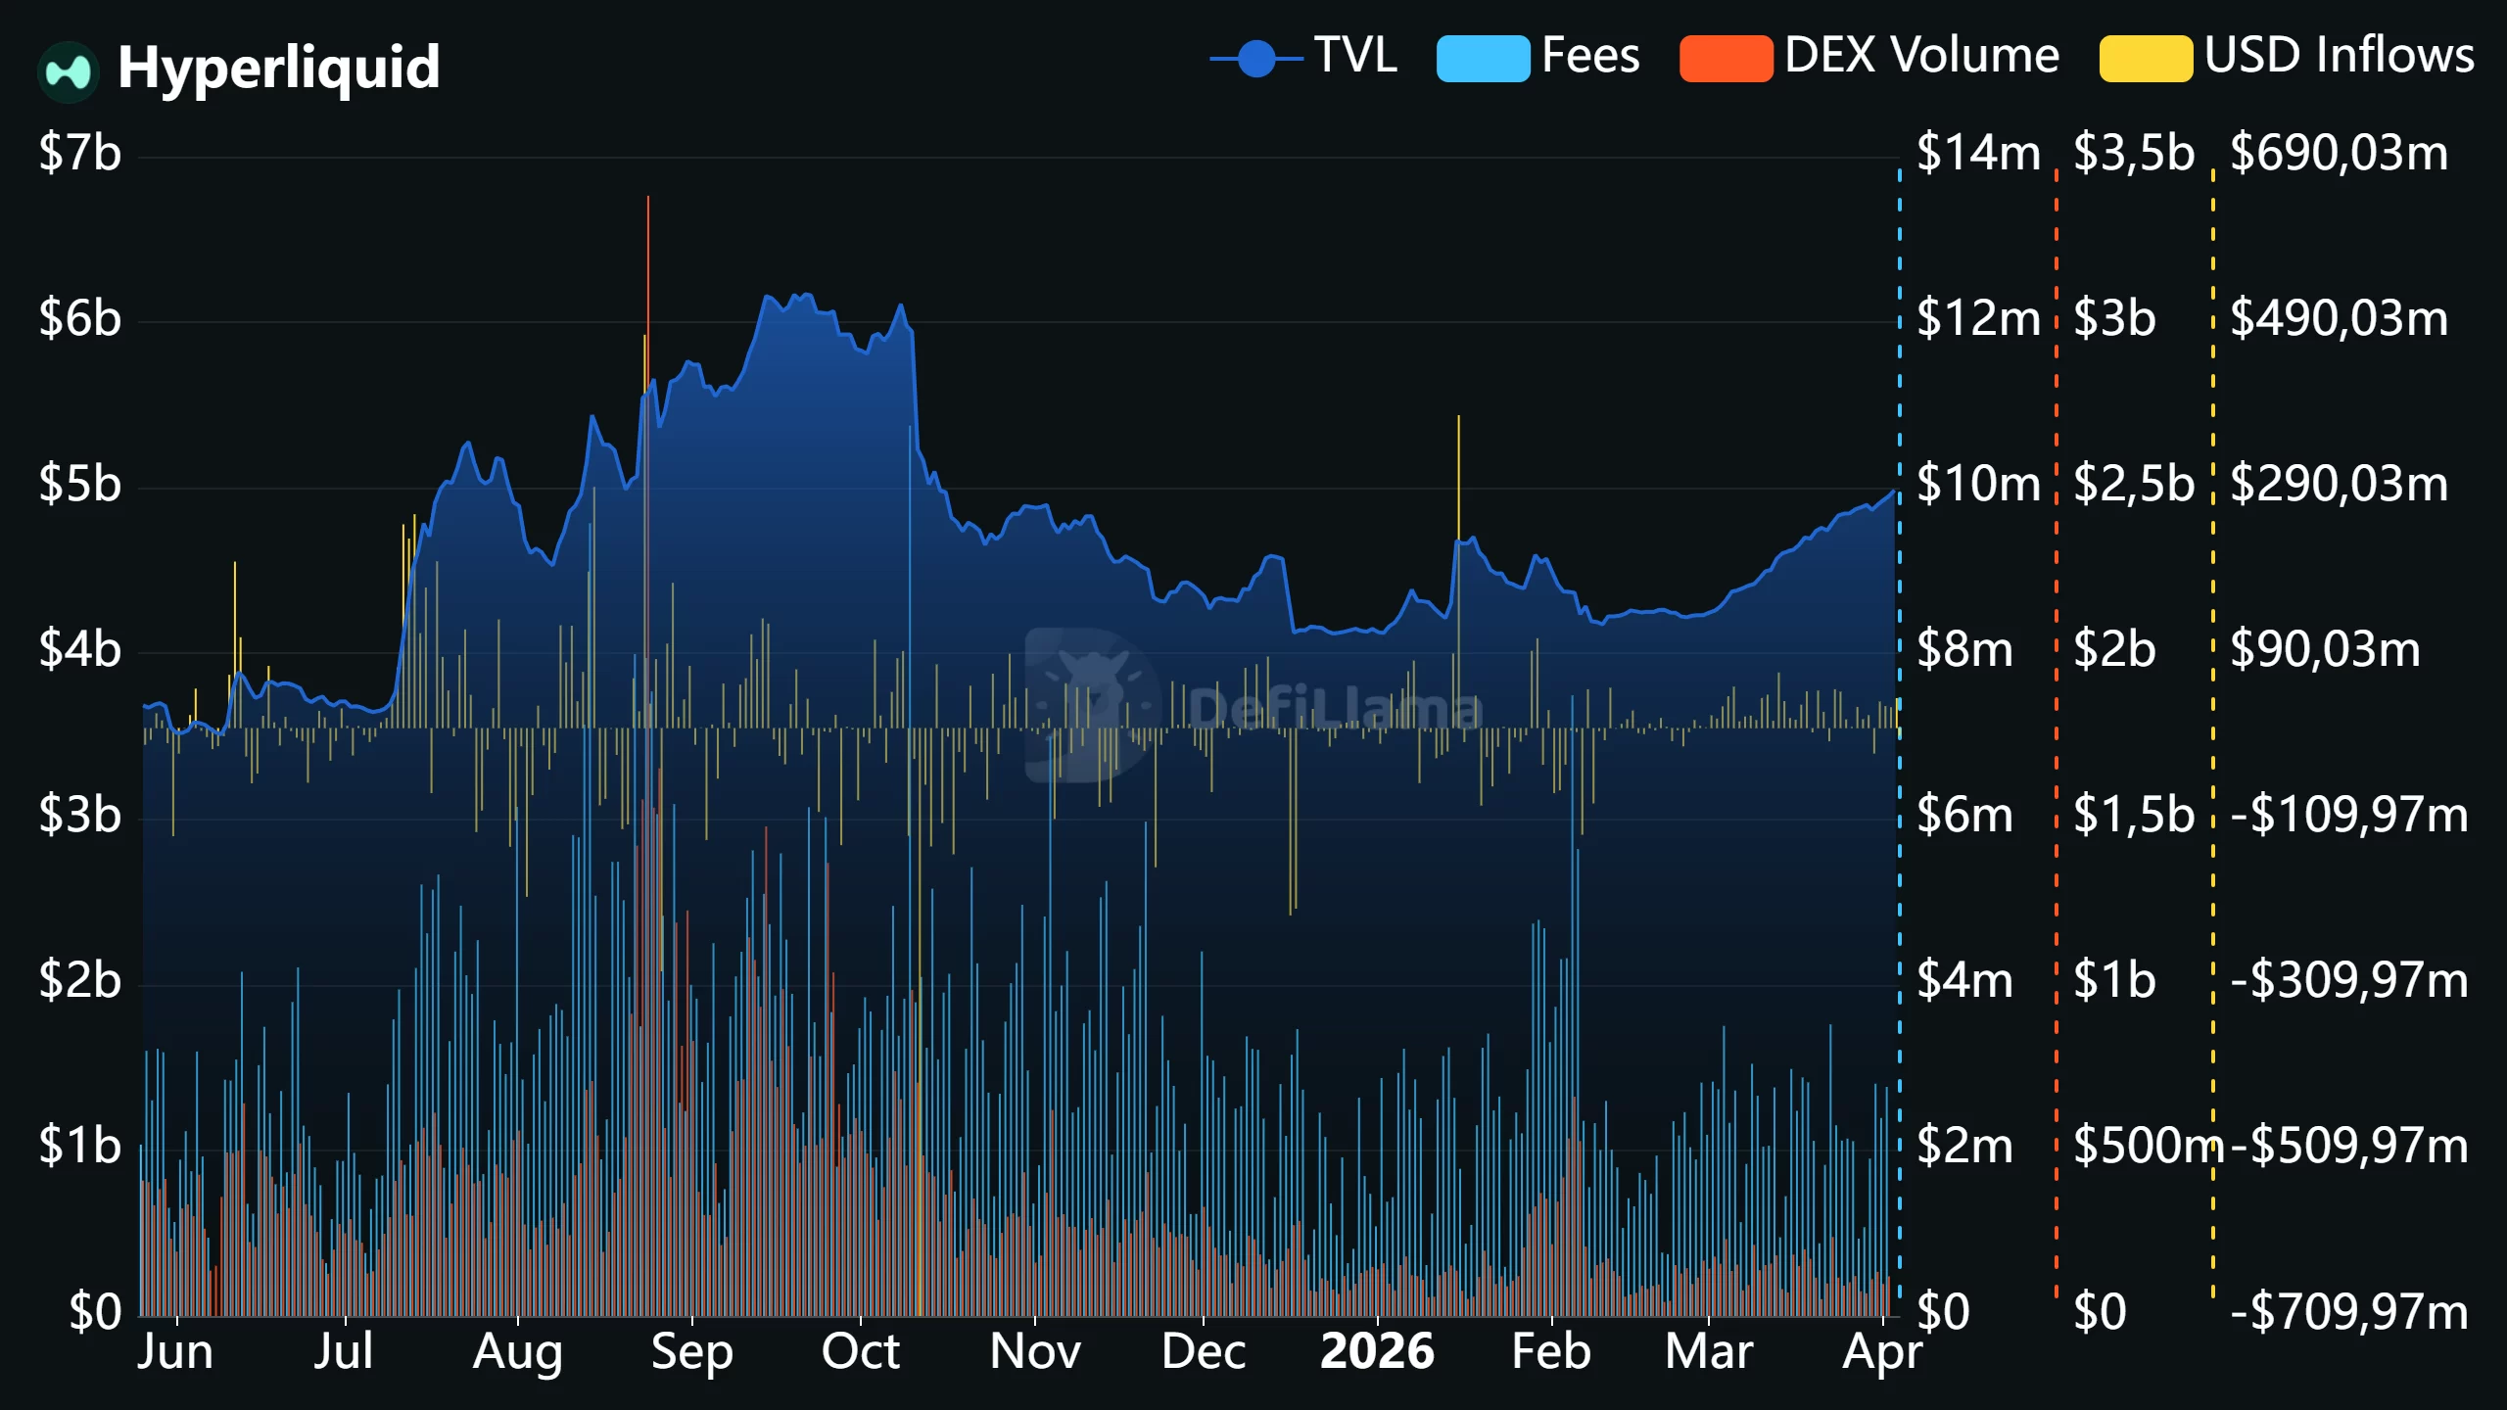This screenshot has width=2507, height=1410.
Task: Click the yellow USD Inflows legend swatch
Action: [2146, 58]
